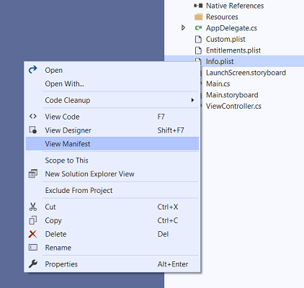304x288 pixels.
Task: Click the Cut menu label
Action: (50, 207)
